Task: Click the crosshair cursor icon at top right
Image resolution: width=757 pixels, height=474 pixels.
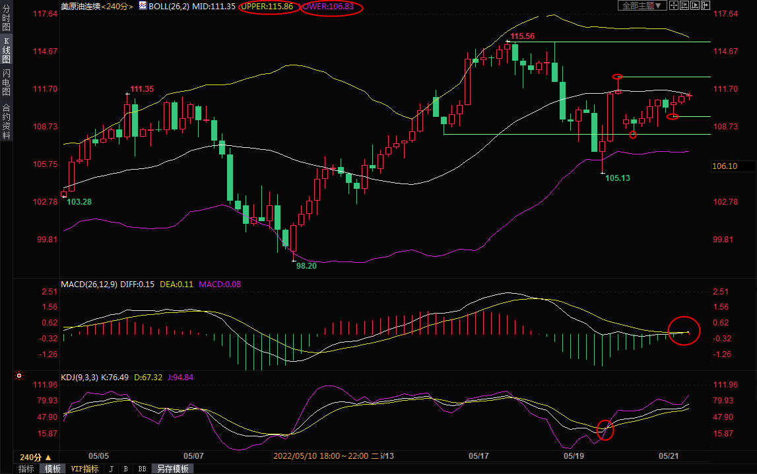Action: pyautogui.click(x=673, y=6)
